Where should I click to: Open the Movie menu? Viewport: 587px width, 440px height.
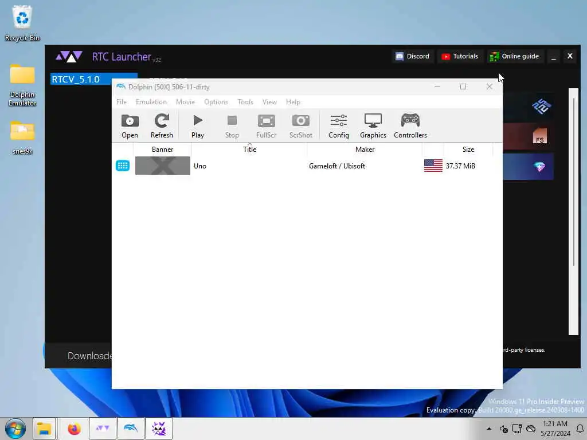coord(185,102)
